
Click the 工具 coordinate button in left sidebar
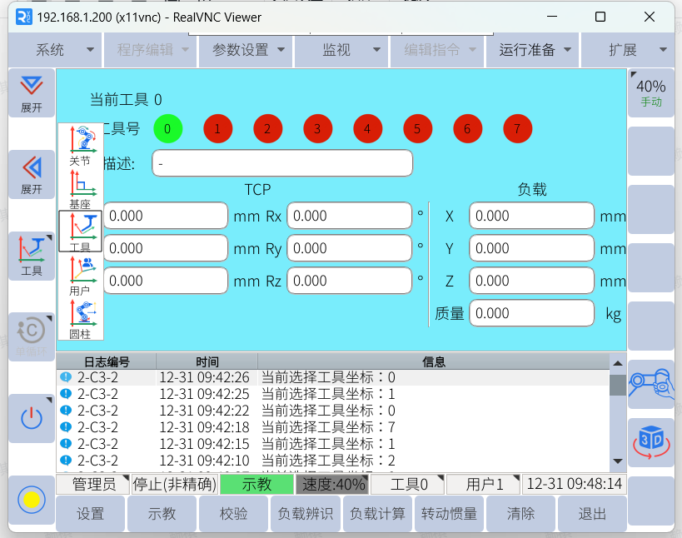pyautogui.click(x=32, y=256)
